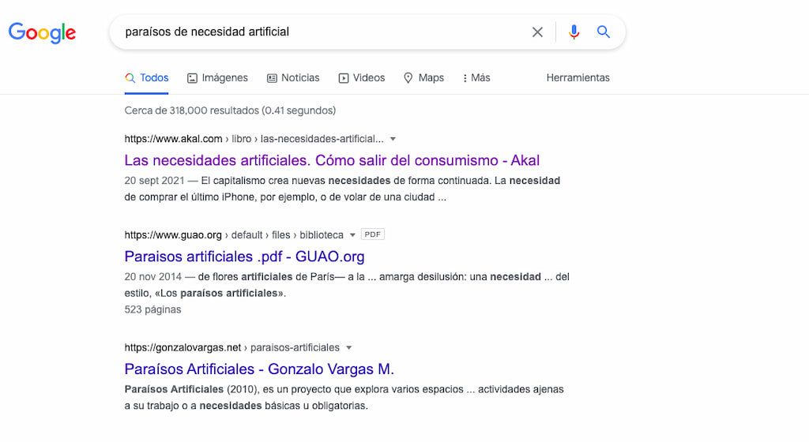Open the Noticias tab

tap(293, 78)
